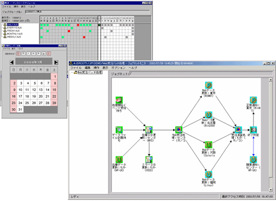276x201 pixels.
Task: Click the 2000年7月 month label in calendar
Action: [34, 62]
